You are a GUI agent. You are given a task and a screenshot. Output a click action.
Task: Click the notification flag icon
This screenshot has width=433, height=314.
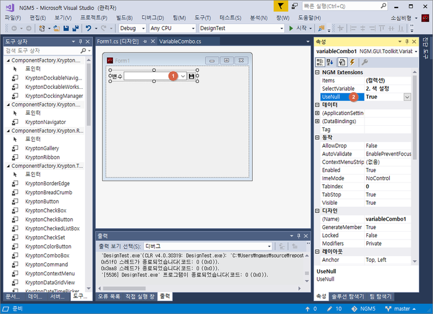pos(280,6)
